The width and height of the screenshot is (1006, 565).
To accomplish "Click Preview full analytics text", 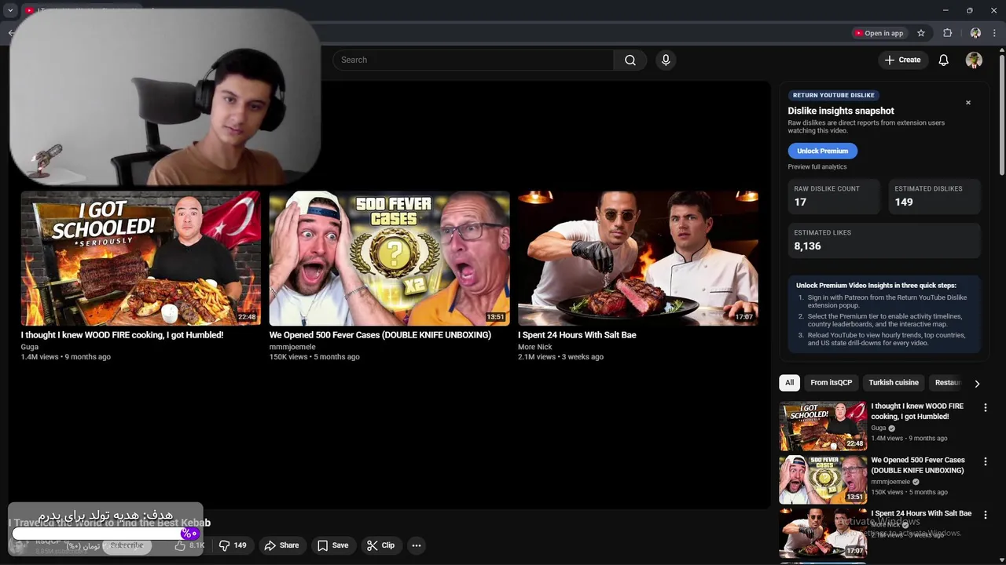I will tap(817, 166).
